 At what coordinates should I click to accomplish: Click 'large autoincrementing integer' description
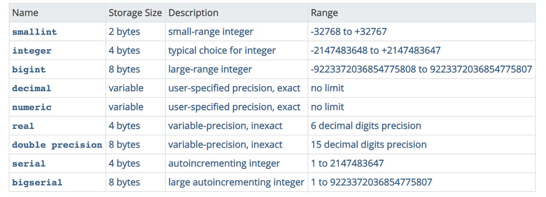[x=236, y=183]
